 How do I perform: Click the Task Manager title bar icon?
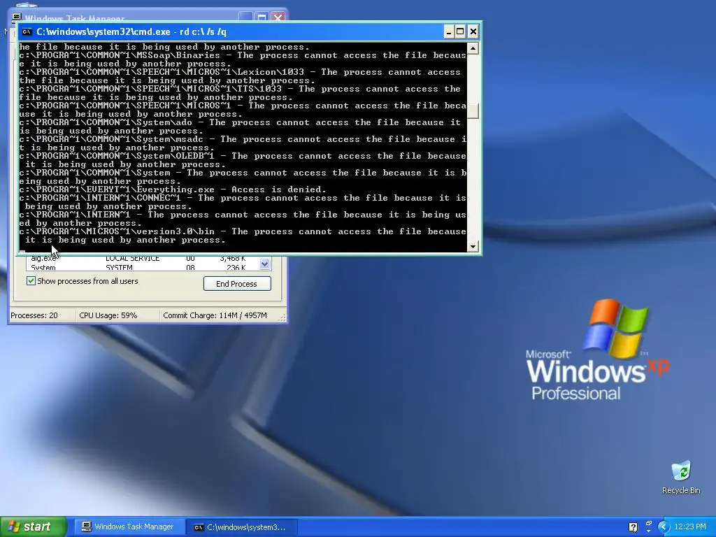tap(17, 17)
